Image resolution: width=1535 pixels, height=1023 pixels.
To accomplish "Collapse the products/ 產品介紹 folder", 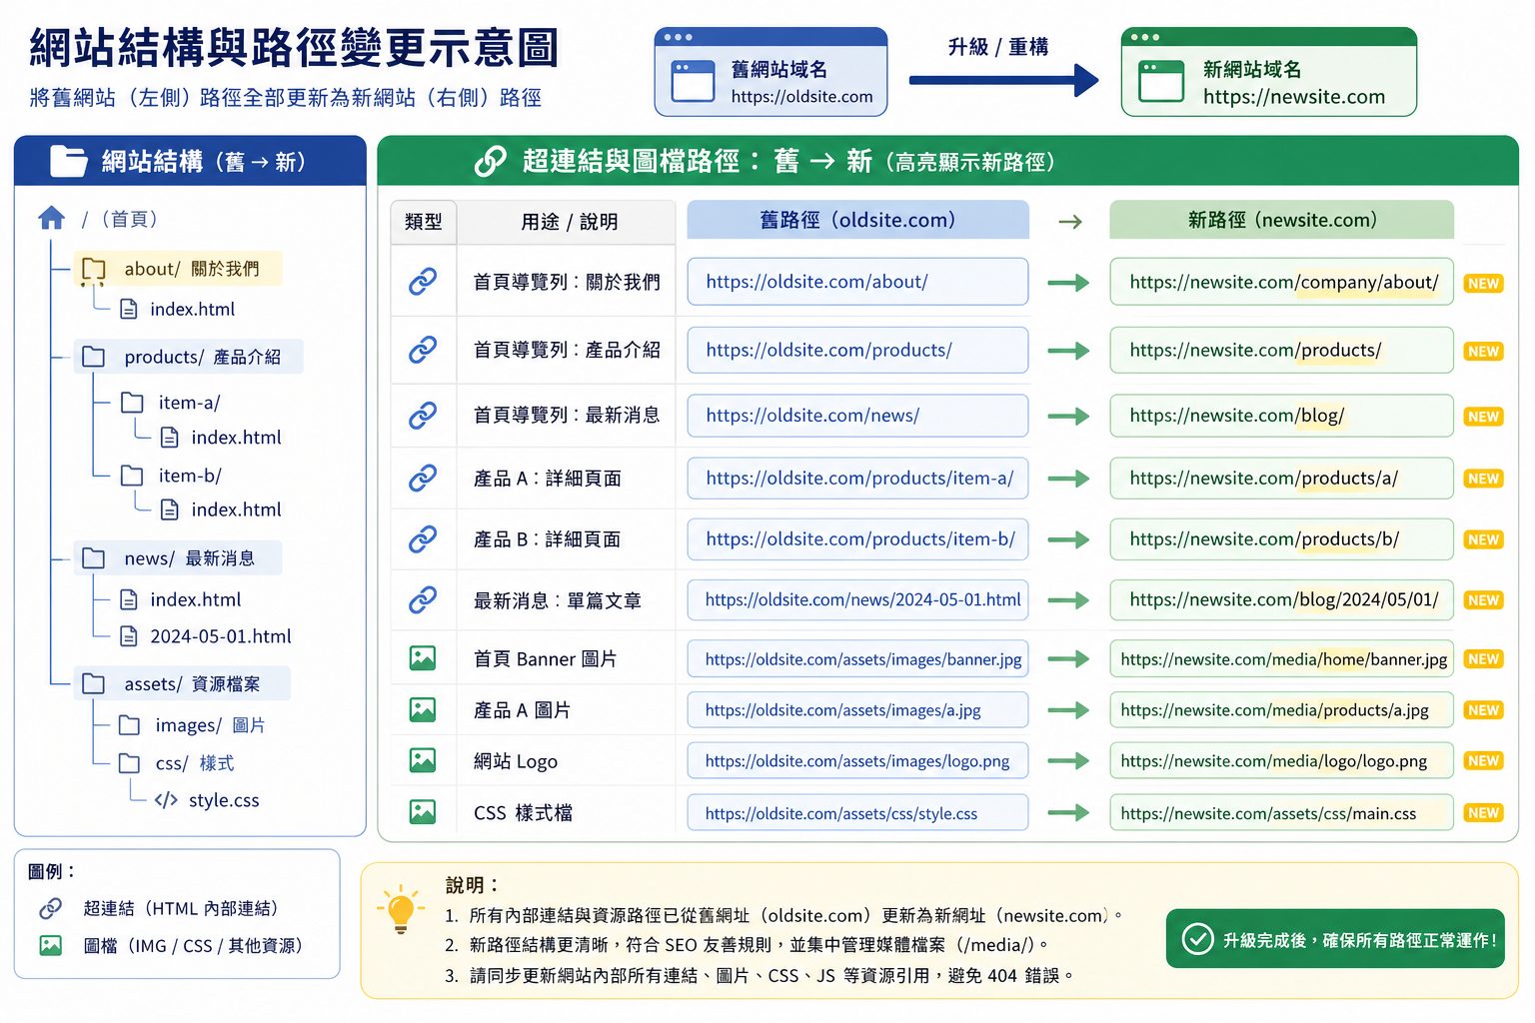I will [x=188, y=357].
